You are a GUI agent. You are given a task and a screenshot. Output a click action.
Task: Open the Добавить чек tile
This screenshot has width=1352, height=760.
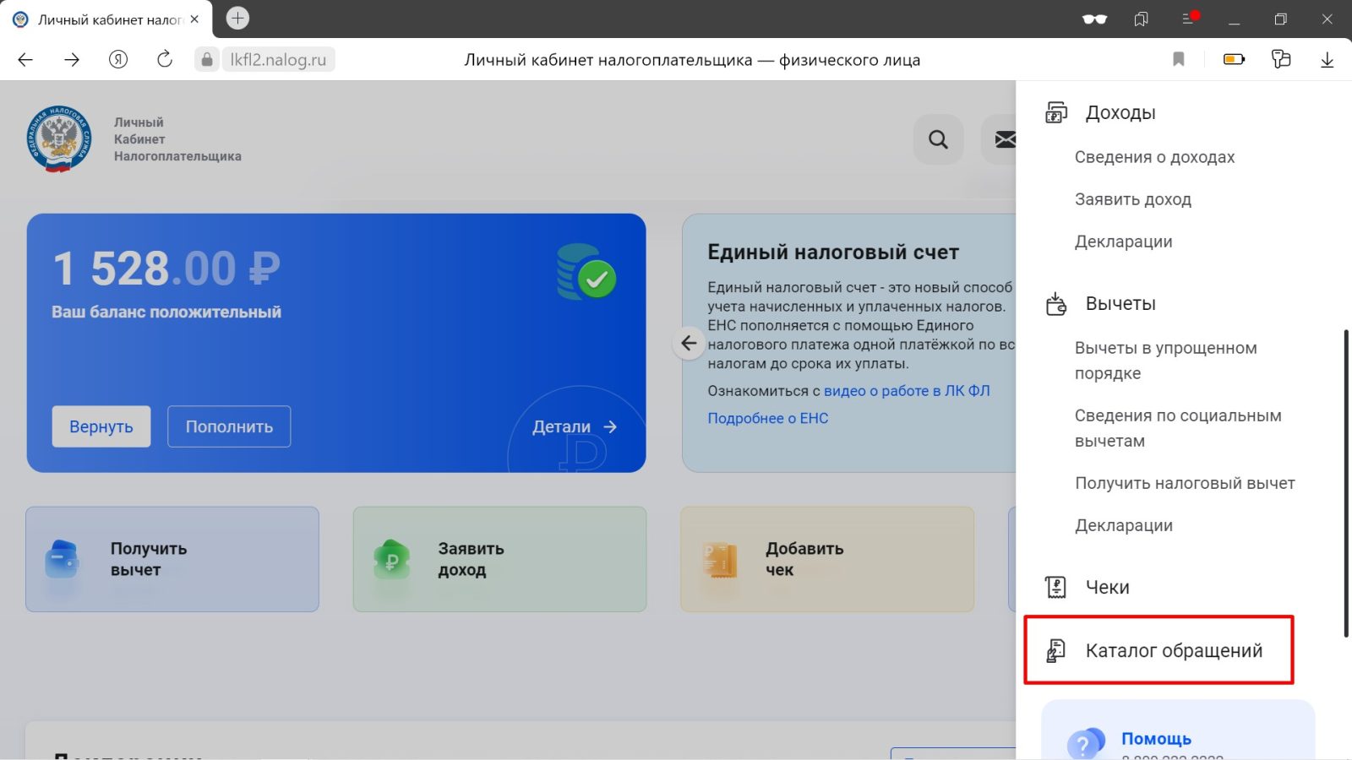coord(826,559)
